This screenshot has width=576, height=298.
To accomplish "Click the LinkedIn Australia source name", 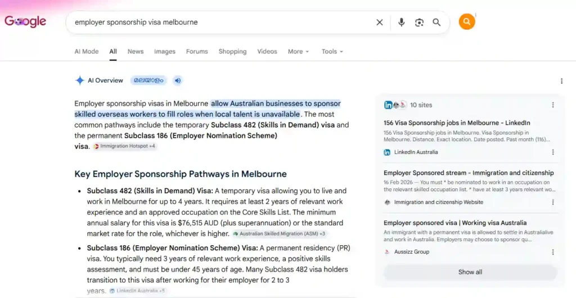I will [x=416, y=152].
